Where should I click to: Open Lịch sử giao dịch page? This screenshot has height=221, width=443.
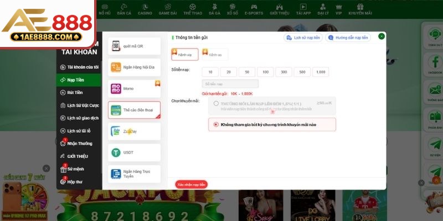(x=79, y=118)
